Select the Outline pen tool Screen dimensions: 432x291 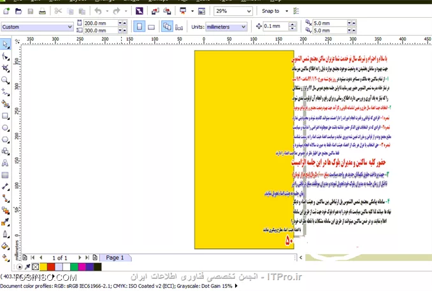(5, 234)
